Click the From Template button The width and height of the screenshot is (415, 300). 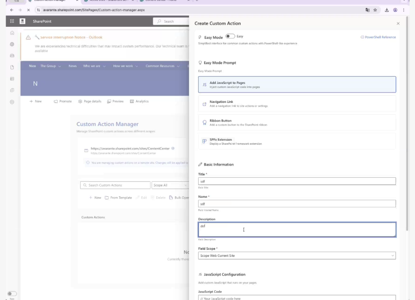118,198
